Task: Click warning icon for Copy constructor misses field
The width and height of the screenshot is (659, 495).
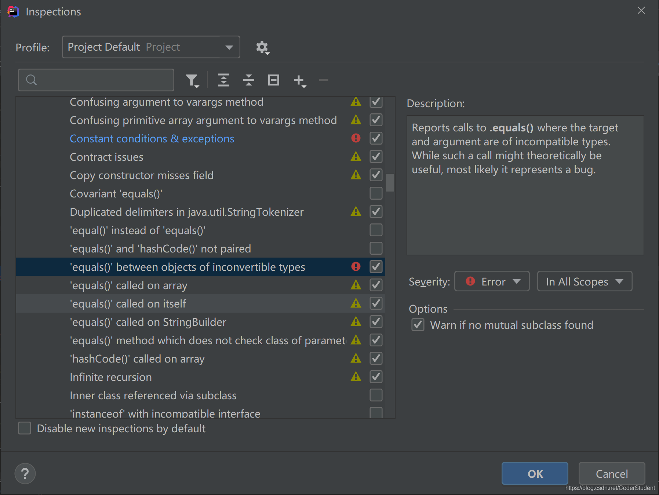Action: point(356,175)
